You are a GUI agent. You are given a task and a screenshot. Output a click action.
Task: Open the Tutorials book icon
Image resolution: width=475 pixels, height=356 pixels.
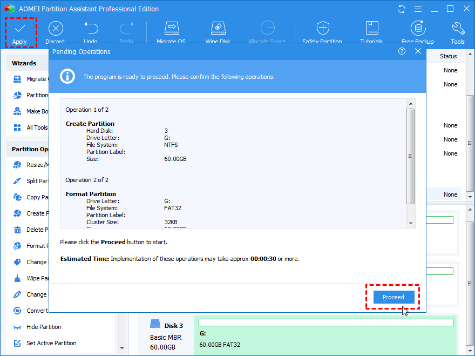372,28
